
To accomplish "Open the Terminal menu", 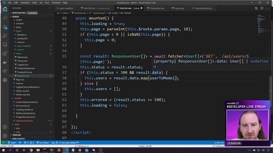I will tap(56, 3).
